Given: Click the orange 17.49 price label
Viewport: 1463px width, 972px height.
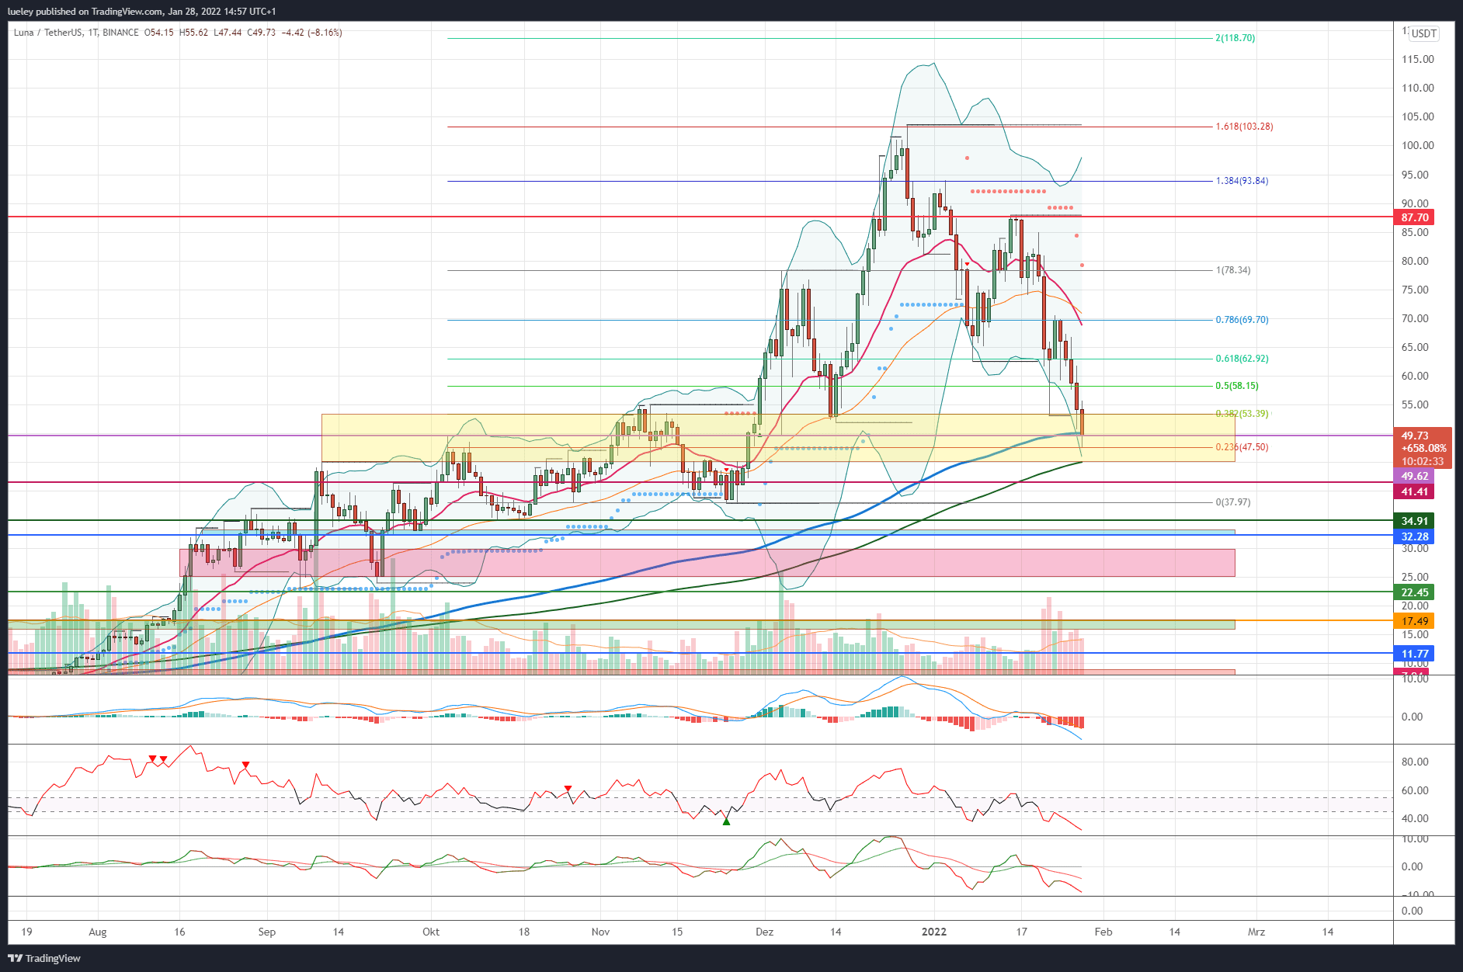Looking at the screenshot, I should click(1414, 621).
